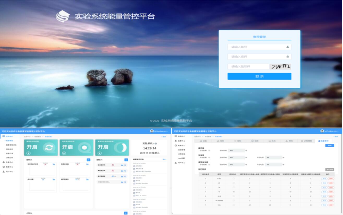Image resolution: width=343 pixels, height=215 pixels.
Task: Toggle 自动控制 checkbox under 循环泵
Action: point(209,150)
